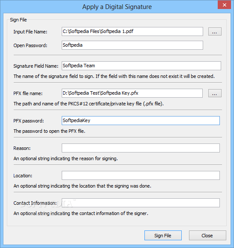Click the signer contact information hint text
This screenshot has height=248, width=234.
(x=81, y=213)
